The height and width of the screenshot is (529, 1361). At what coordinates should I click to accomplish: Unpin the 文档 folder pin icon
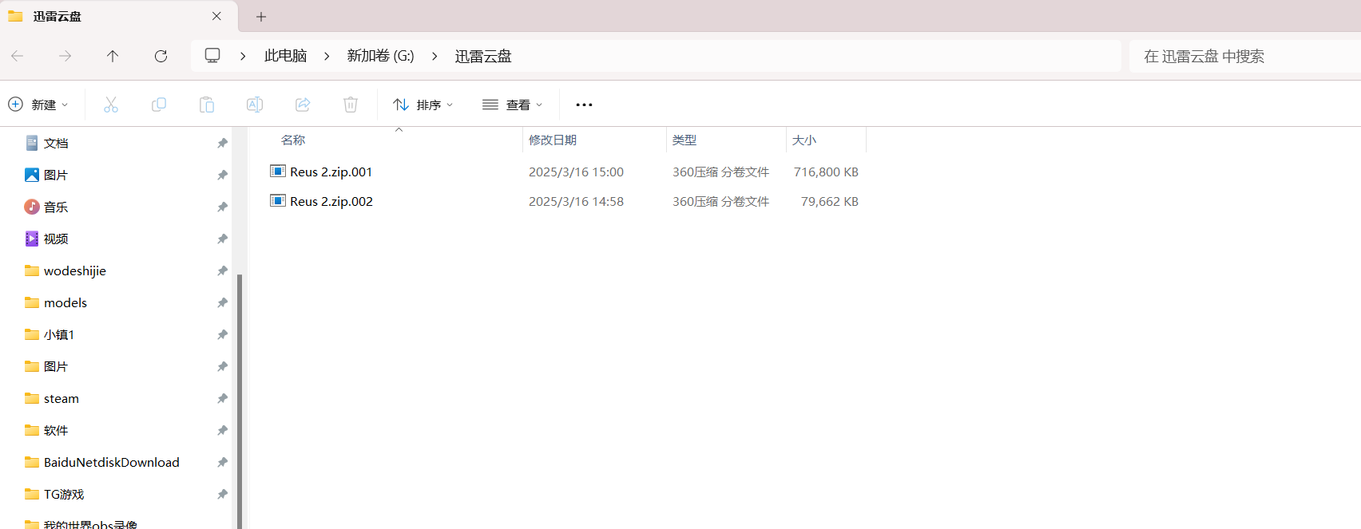coord(222,143)
